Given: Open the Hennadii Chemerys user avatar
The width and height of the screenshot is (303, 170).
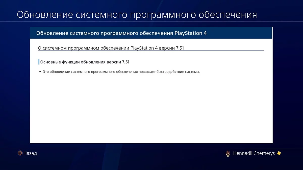Looking at the screenshot, I should [x=228, y=153].
